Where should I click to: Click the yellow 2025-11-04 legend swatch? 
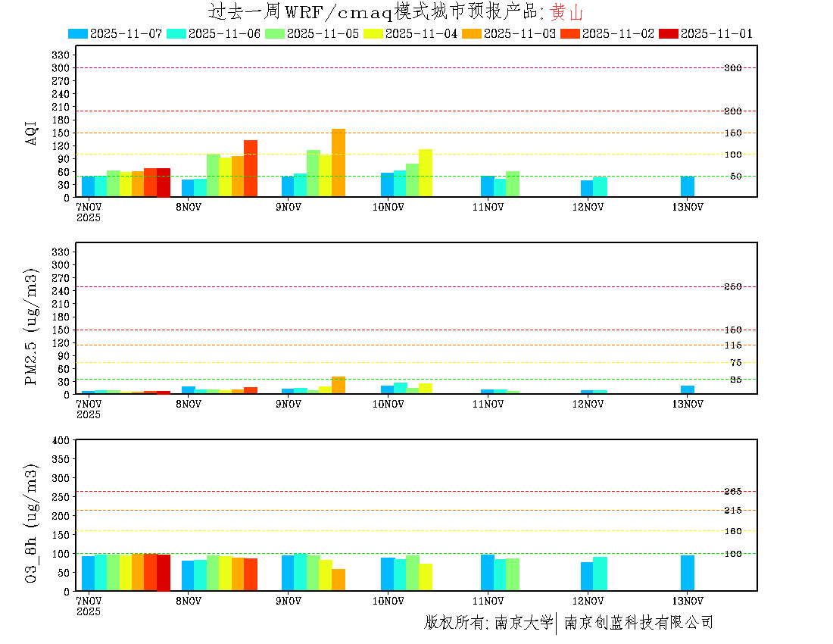pyautogui.click(x=373, y=33)
